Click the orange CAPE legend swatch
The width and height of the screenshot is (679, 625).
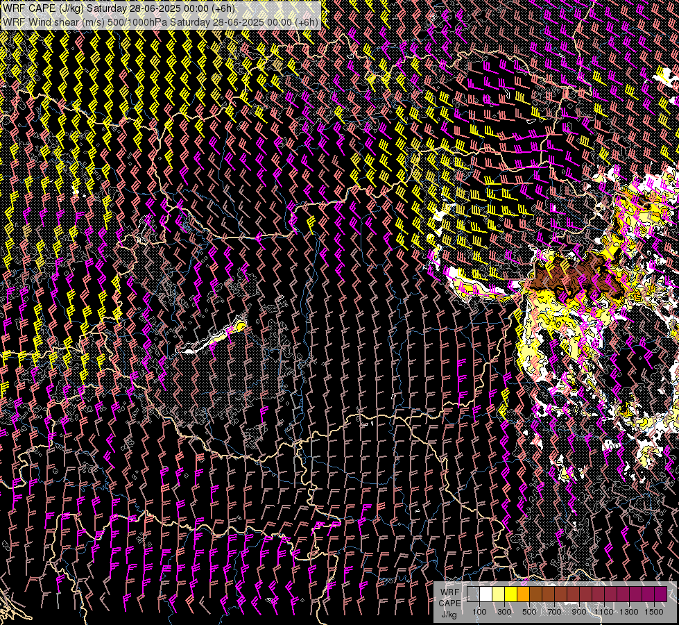click(523, 594)
